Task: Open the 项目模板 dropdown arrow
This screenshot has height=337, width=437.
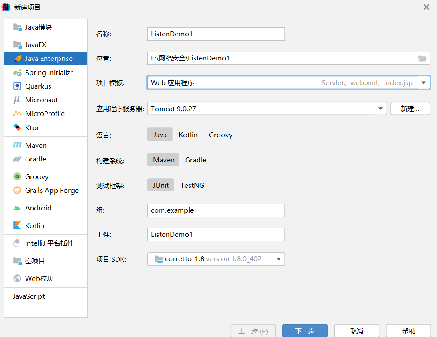Action: tap(424, 82)
